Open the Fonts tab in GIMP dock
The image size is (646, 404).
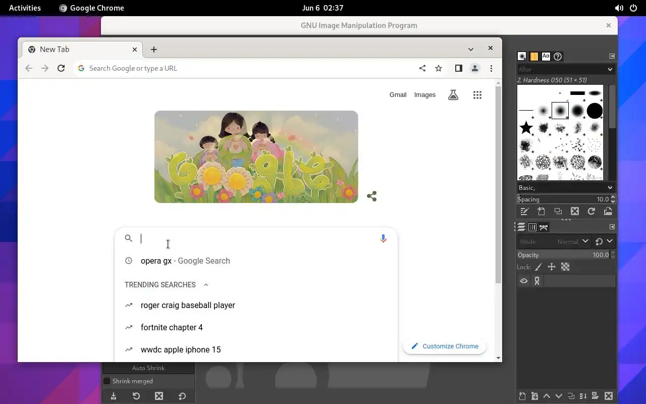[x=546, y=57]
